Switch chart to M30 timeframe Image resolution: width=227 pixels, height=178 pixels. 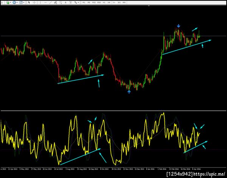click(x=99, y=3)
